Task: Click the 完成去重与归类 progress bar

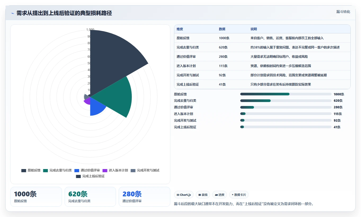Action: click(286, 101)
